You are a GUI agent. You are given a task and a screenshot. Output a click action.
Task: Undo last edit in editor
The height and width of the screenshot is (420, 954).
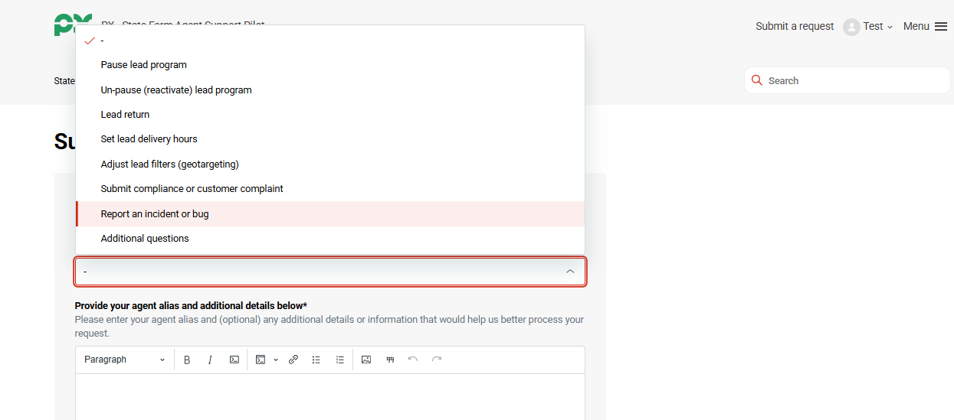413,360
